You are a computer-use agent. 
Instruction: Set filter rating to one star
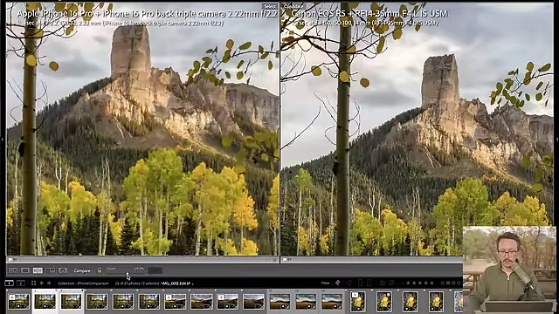tap(409, 283)
